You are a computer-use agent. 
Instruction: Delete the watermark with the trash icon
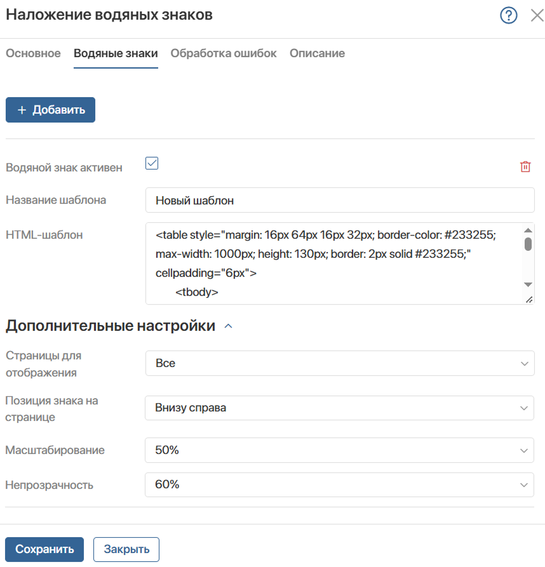coord(525,167)
